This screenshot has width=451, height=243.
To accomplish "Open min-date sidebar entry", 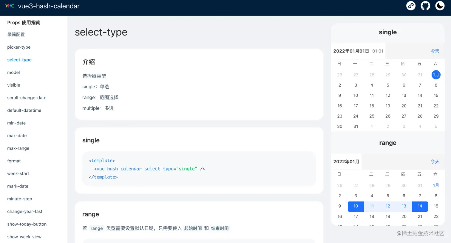I will (16, 123).
